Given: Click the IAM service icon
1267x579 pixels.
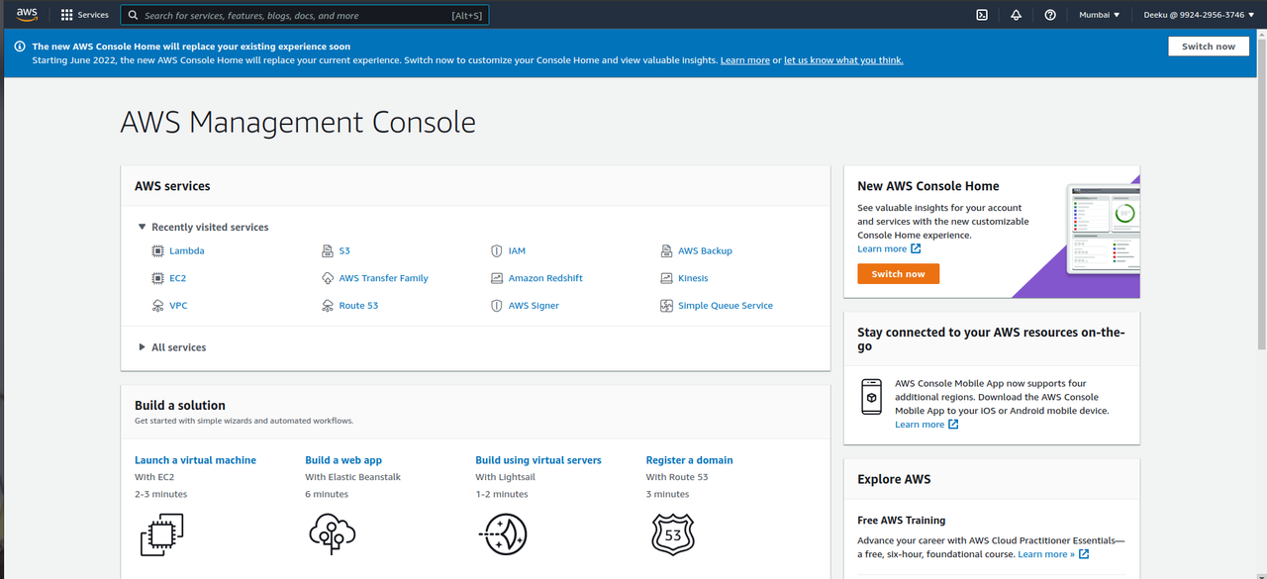Looking at the screenshot, I should coord(497,250).
